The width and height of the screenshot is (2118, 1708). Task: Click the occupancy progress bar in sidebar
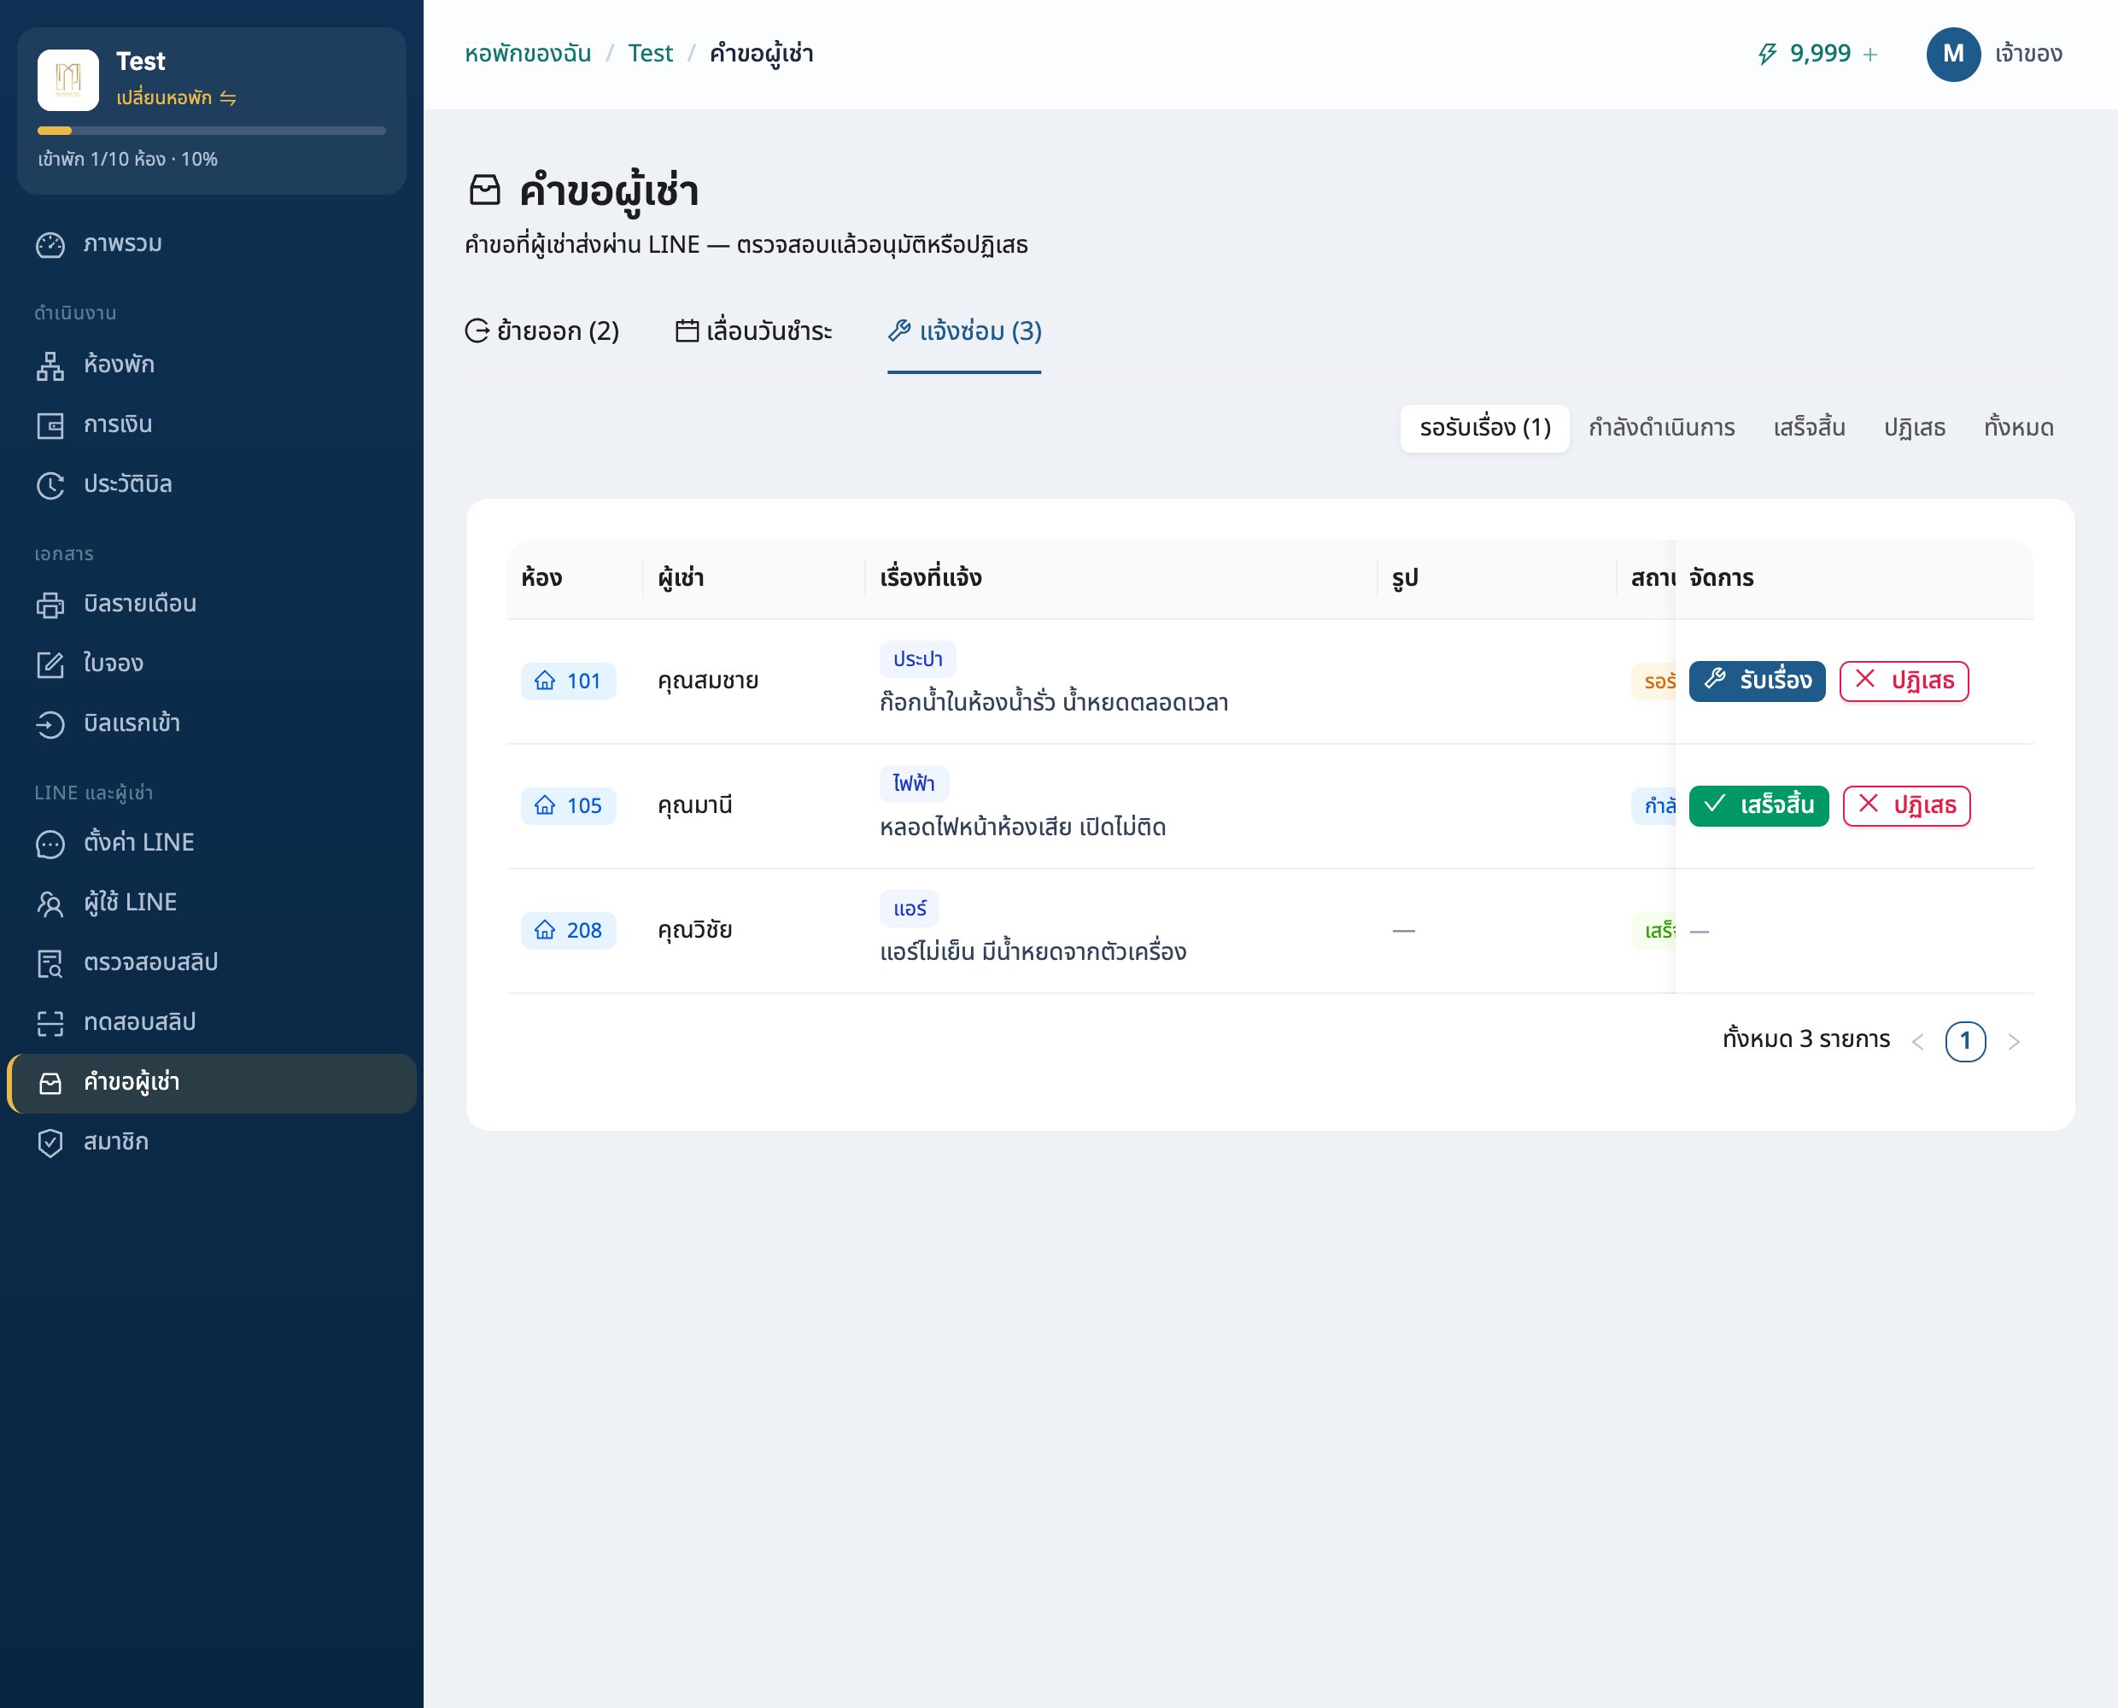tap(212, 130)
